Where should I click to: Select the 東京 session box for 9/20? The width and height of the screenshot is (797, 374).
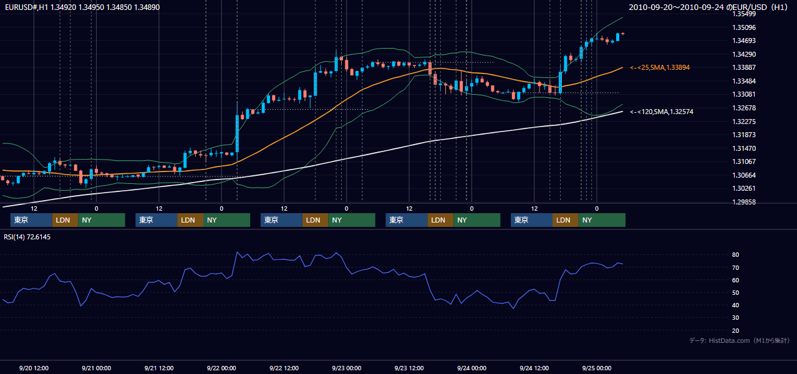point(31,220)
